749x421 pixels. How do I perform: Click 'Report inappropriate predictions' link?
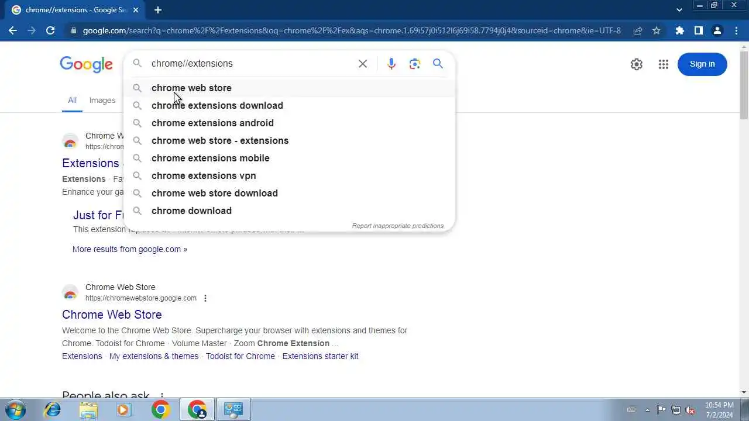(398, 226)
